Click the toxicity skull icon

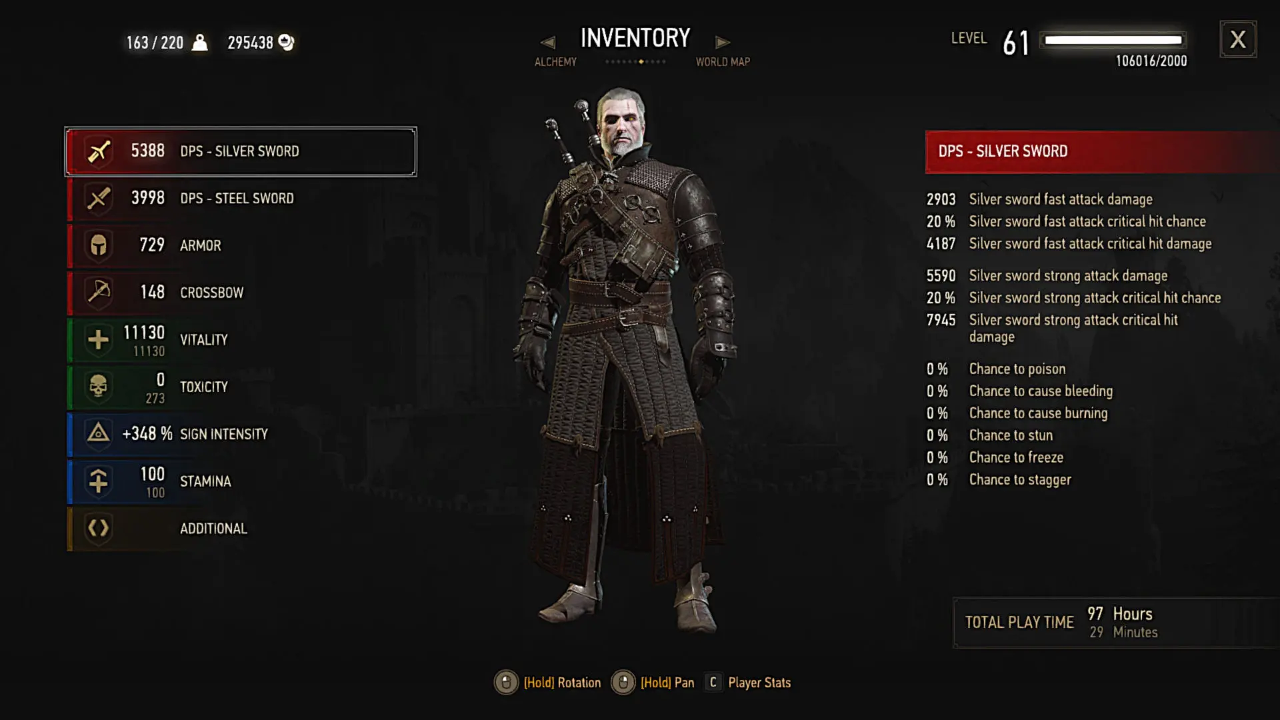tap(99, 387)
